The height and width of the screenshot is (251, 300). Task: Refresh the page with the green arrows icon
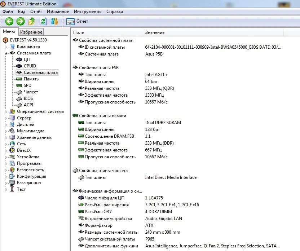43,21
